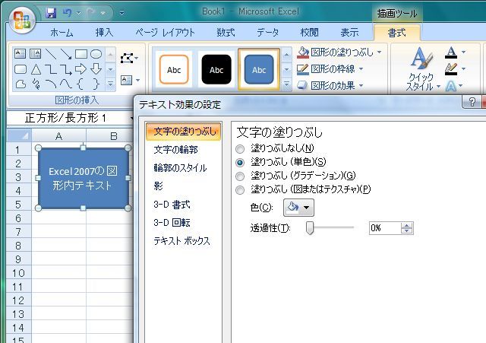Select the elbow arrow connector shape
Screen dimensions: 486x343
66,69
